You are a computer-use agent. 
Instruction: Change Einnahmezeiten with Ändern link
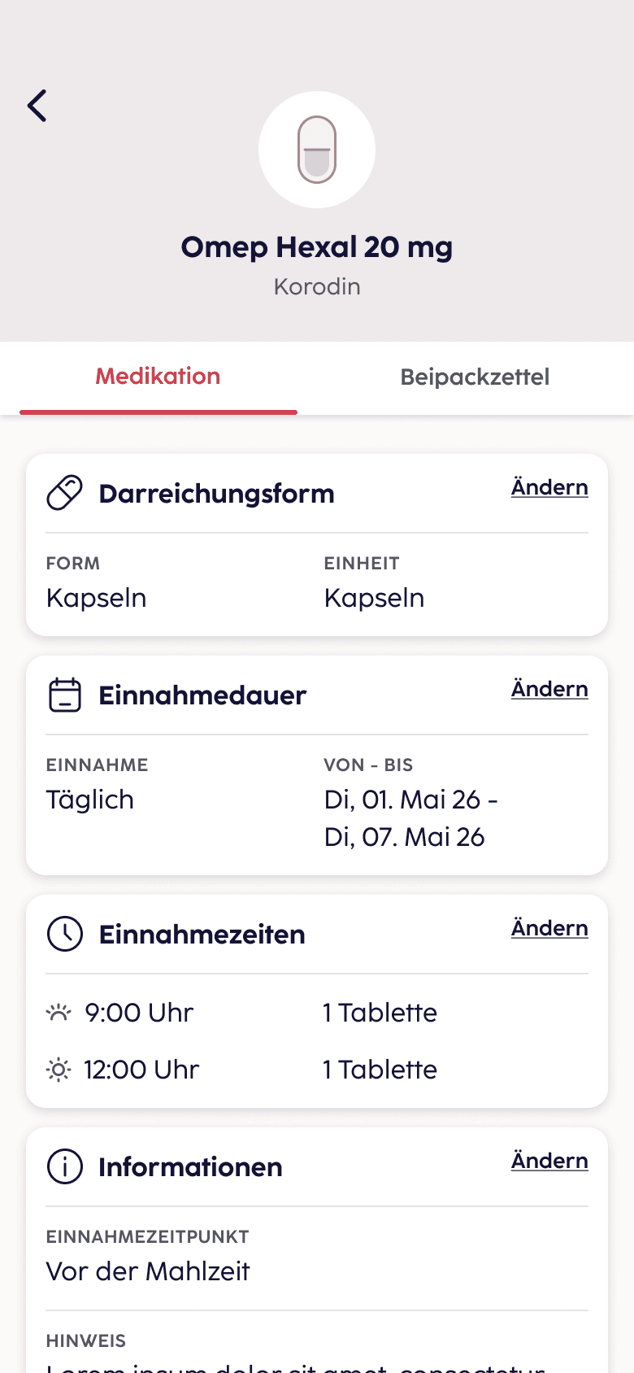[549, 928]
